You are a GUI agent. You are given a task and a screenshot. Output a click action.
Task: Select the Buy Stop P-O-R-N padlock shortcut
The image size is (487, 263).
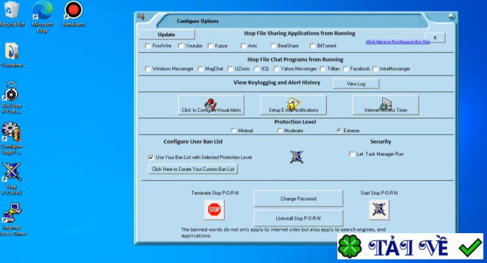[12, 98]
